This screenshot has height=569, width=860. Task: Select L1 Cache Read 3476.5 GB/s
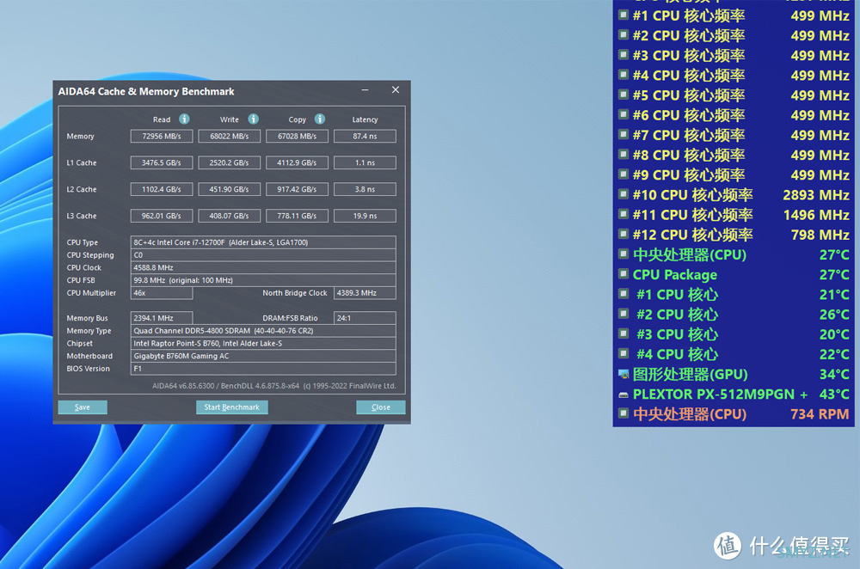pos(162,162)
